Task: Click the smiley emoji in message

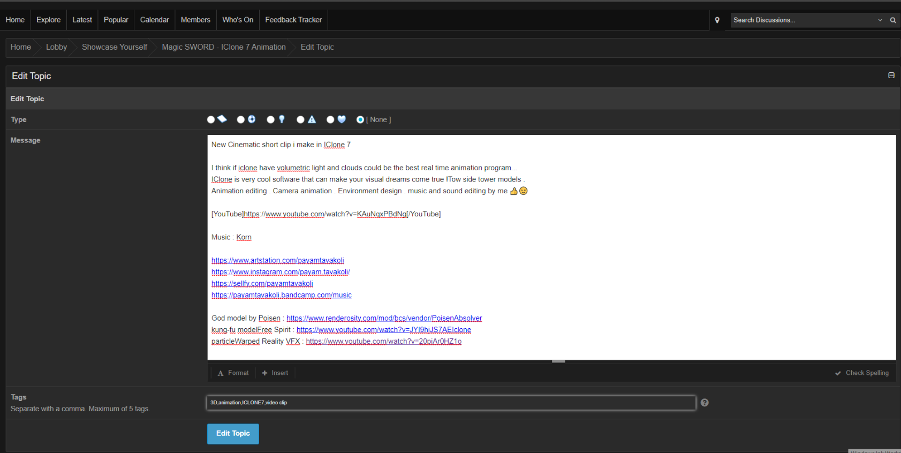Action: (524, 191)
